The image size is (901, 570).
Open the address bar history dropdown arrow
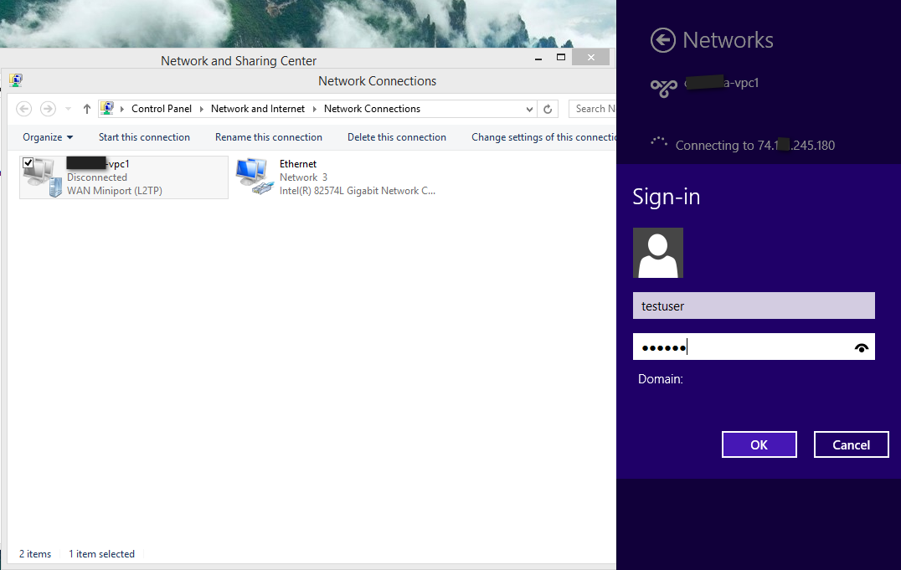click(528, 109)
